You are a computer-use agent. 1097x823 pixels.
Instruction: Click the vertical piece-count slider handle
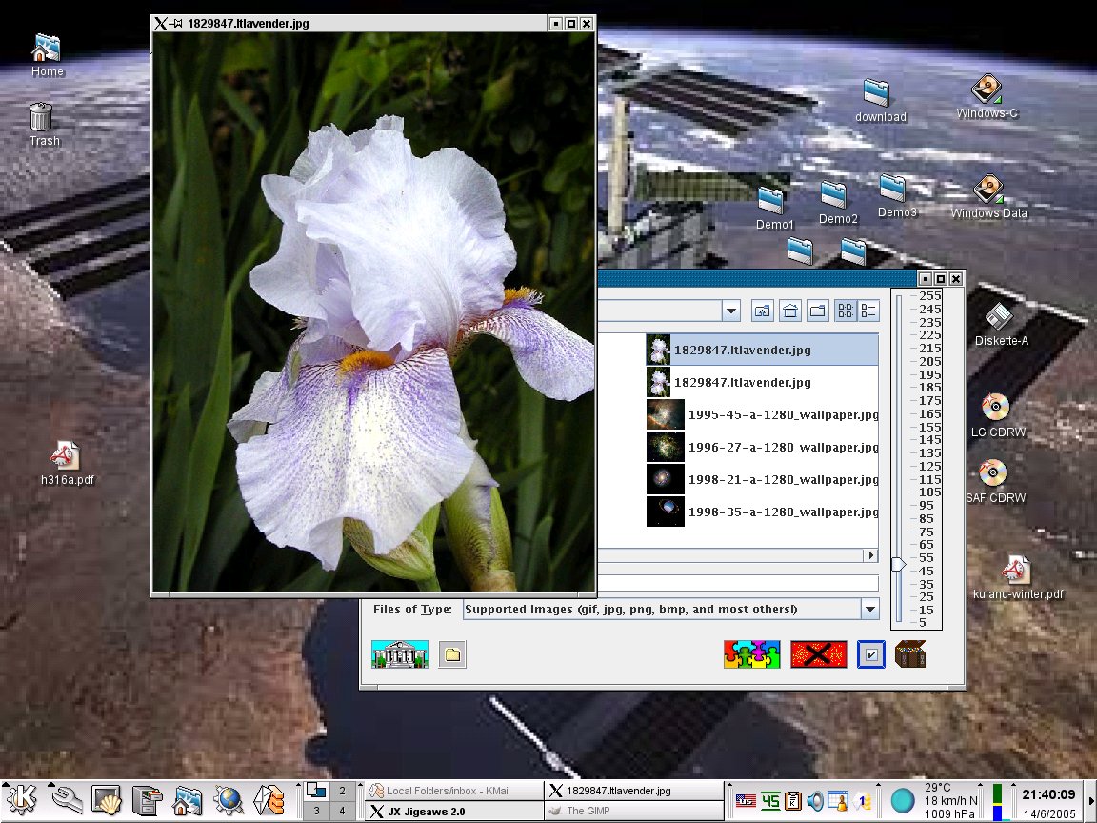point(899,564)
